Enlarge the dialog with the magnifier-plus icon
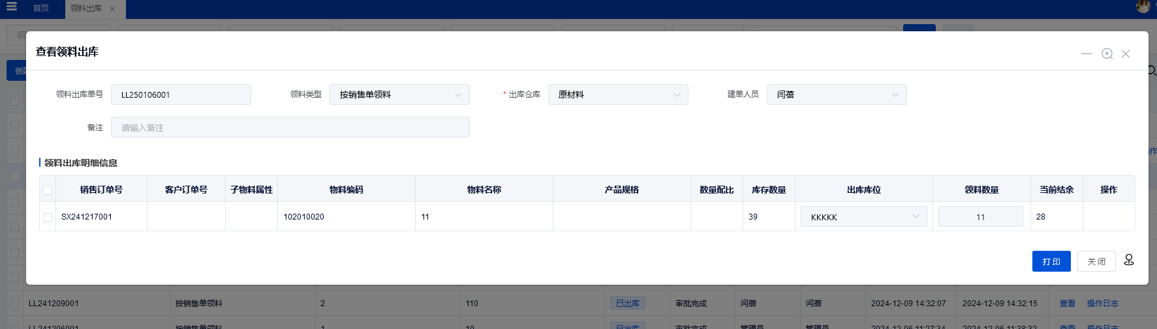This screenshot has width=1157, height=329. tap(1107, 53)
